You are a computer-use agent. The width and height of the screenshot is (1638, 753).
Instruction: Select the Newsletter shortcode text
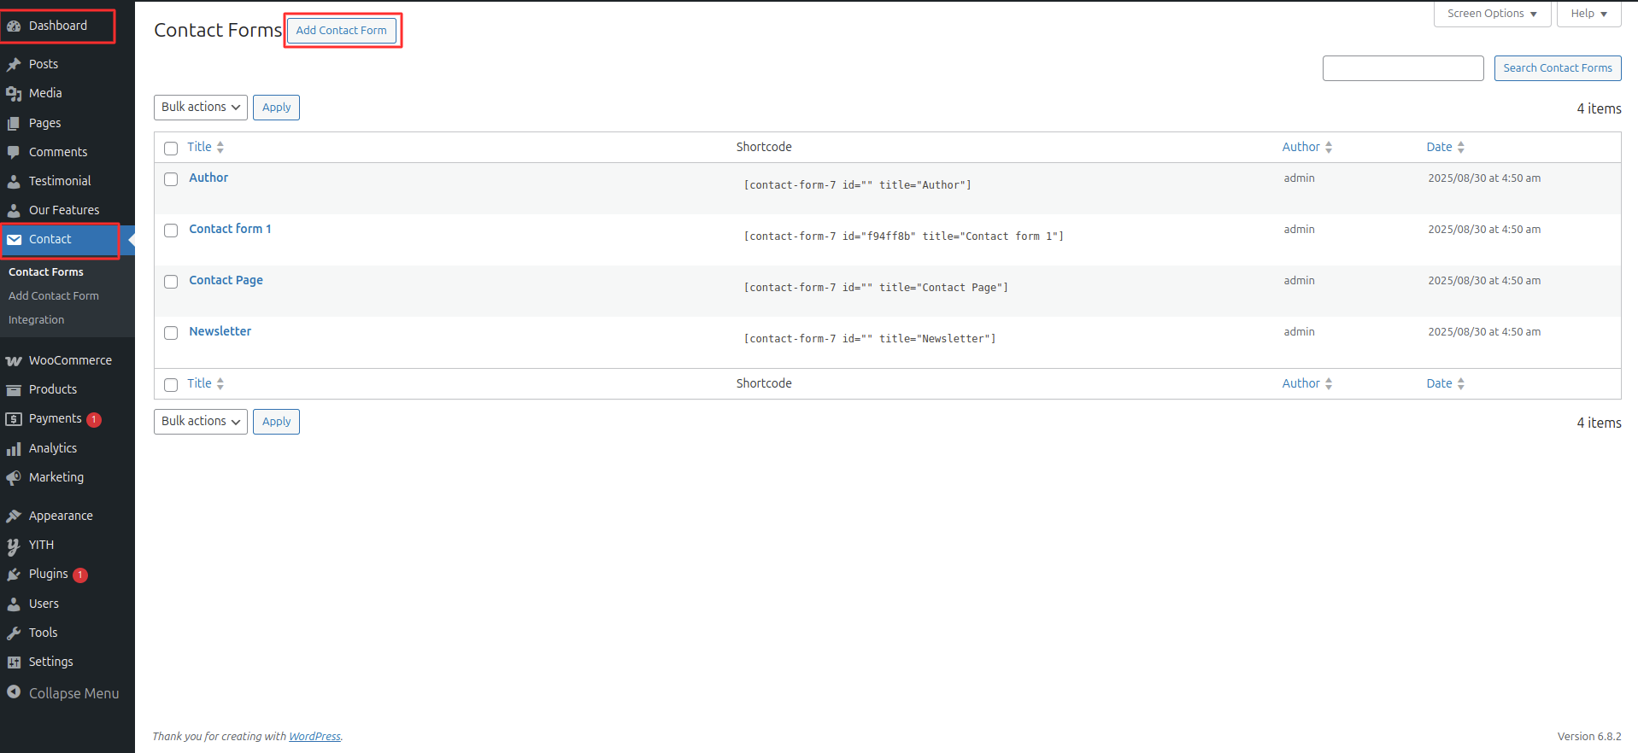click(870, 339)
